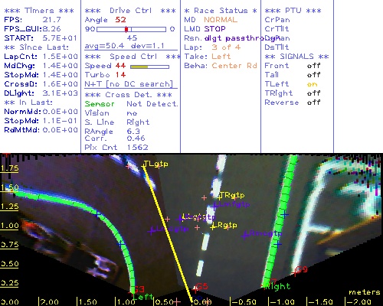Click the Tail signal 'off' state
383x306 pixels.
(x=314, y=75)
